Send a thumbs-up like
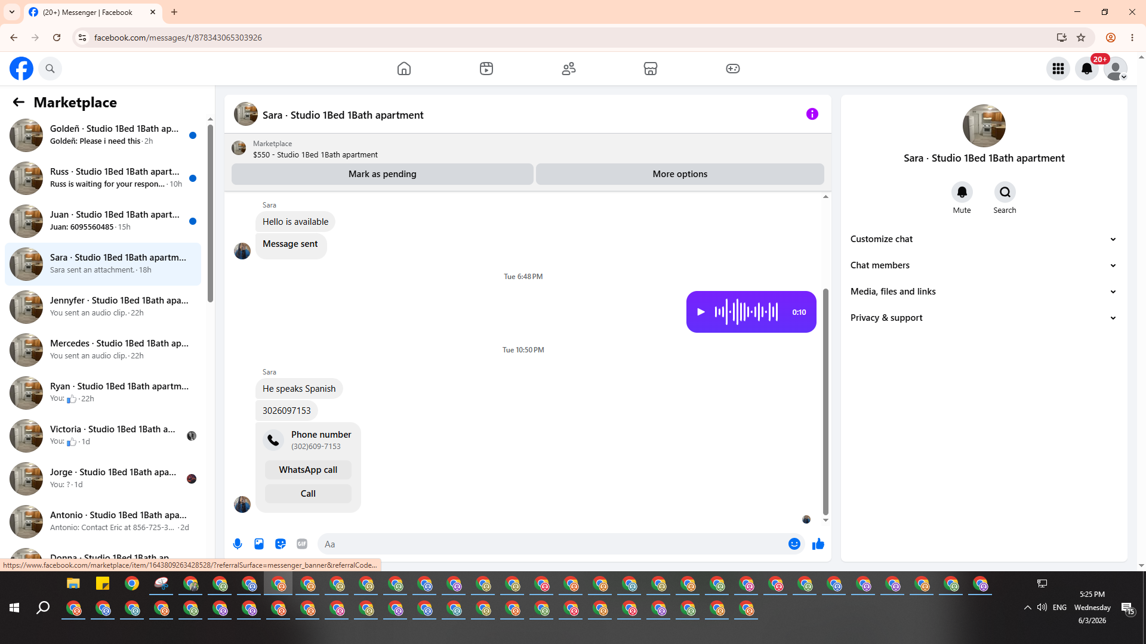Viewport: 1146px width, 644px height. (818, 544)
